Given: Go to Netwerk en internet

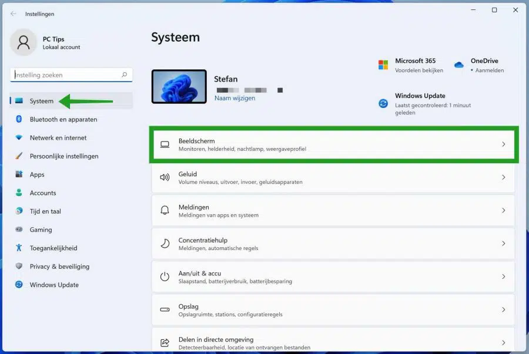Looking at the screenshot, I should click(71, 137).
